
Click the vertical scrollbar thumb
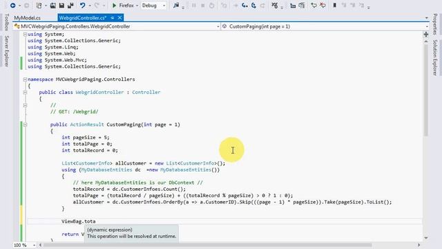point(426,90)
